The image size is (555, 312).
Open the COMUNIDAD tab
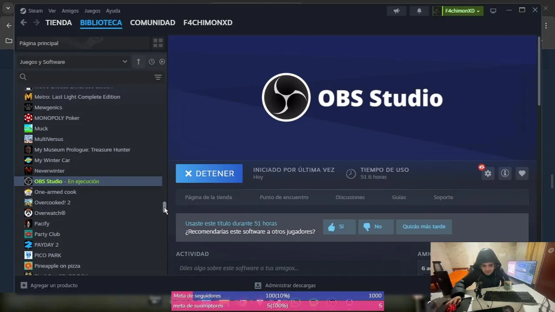click(x=152, y=23)
